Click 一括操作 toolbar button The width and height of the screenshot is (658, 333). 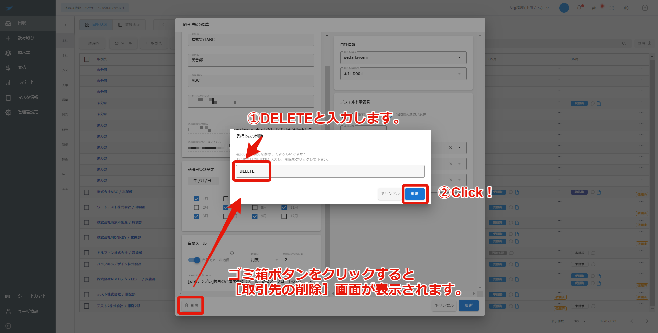tap(92, 43)
